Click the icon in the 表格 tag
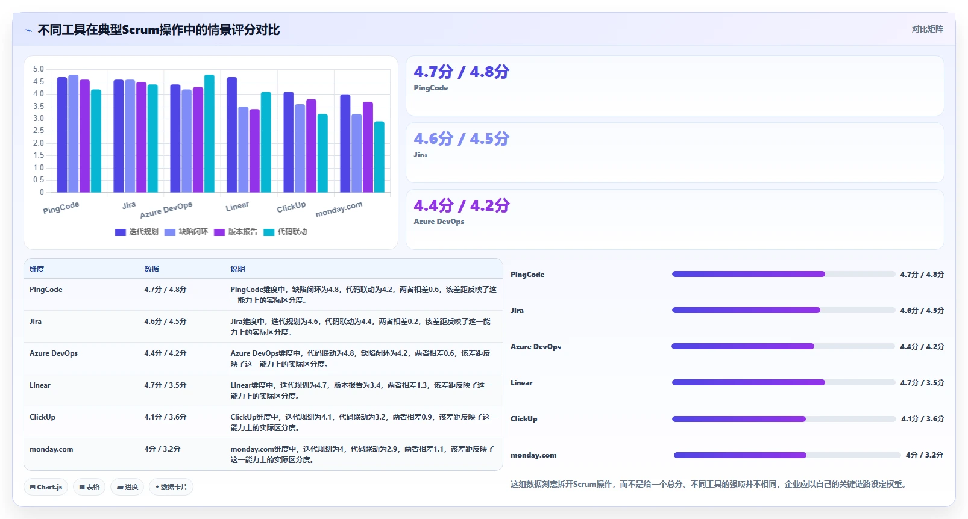Screen dimensions: 968x519 (82, 487)
